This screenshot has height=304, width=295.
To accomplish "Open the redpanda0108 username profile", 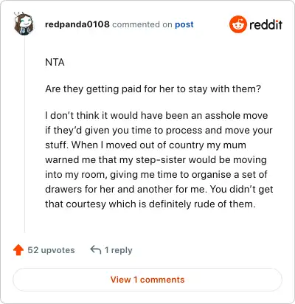I will click(77, 24).
